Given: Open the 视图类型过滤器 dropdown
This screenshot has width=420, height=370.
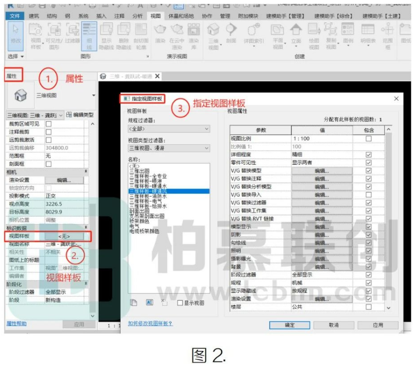Looking at the screenshot, I should tap(169, 148).
